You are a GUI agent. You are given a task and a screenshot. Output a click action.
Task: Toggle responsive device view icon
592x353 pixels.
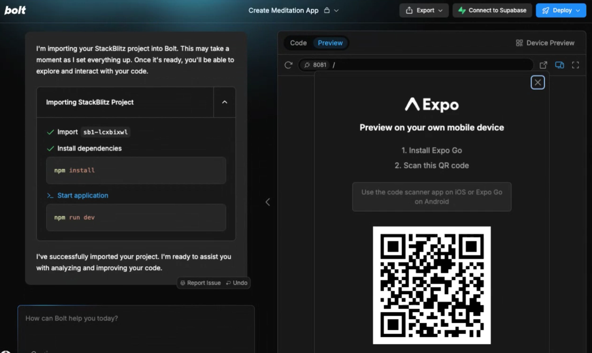pos(559,65)
